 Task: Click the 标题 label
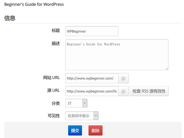click(x=56, y=31)
